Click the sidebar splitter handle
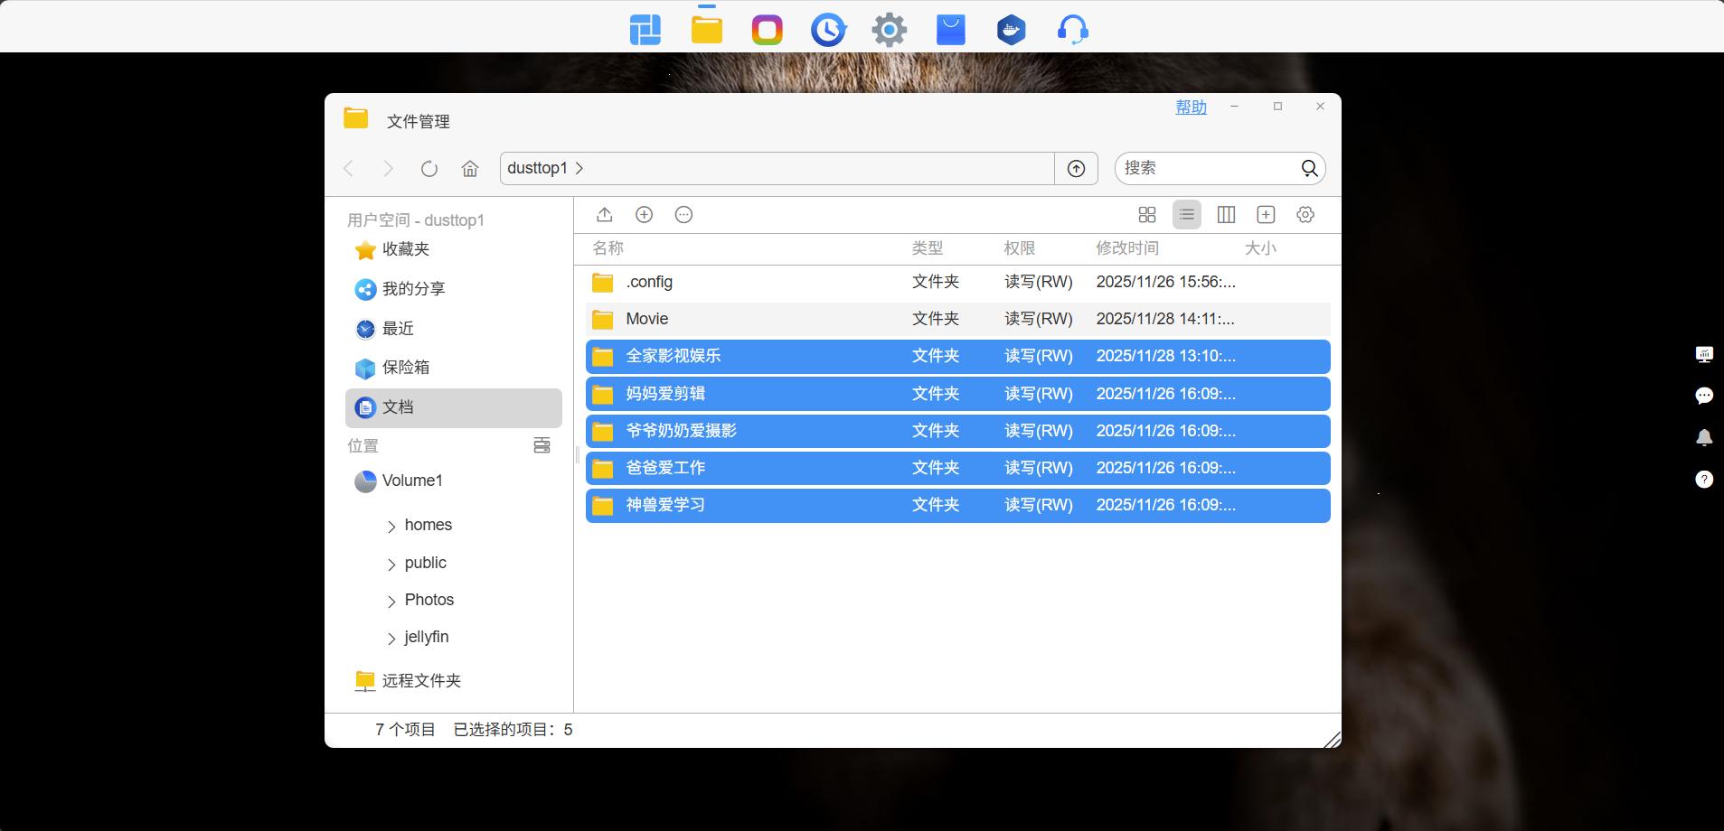The image size is (1724, 831). click(x=577, y=455)
